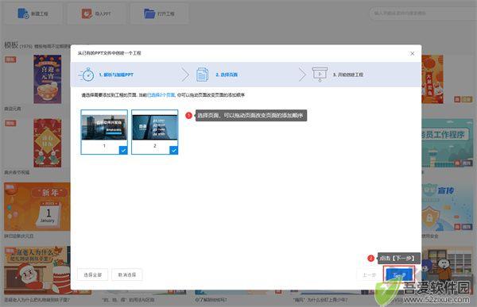Uncheck the checkbox on slide page 1

(x=123, y=150)
